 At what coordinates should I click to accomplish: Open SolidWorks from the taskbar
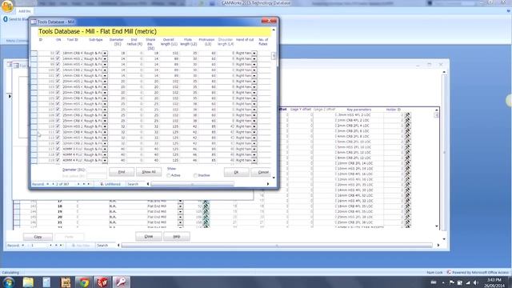(102, 282)
